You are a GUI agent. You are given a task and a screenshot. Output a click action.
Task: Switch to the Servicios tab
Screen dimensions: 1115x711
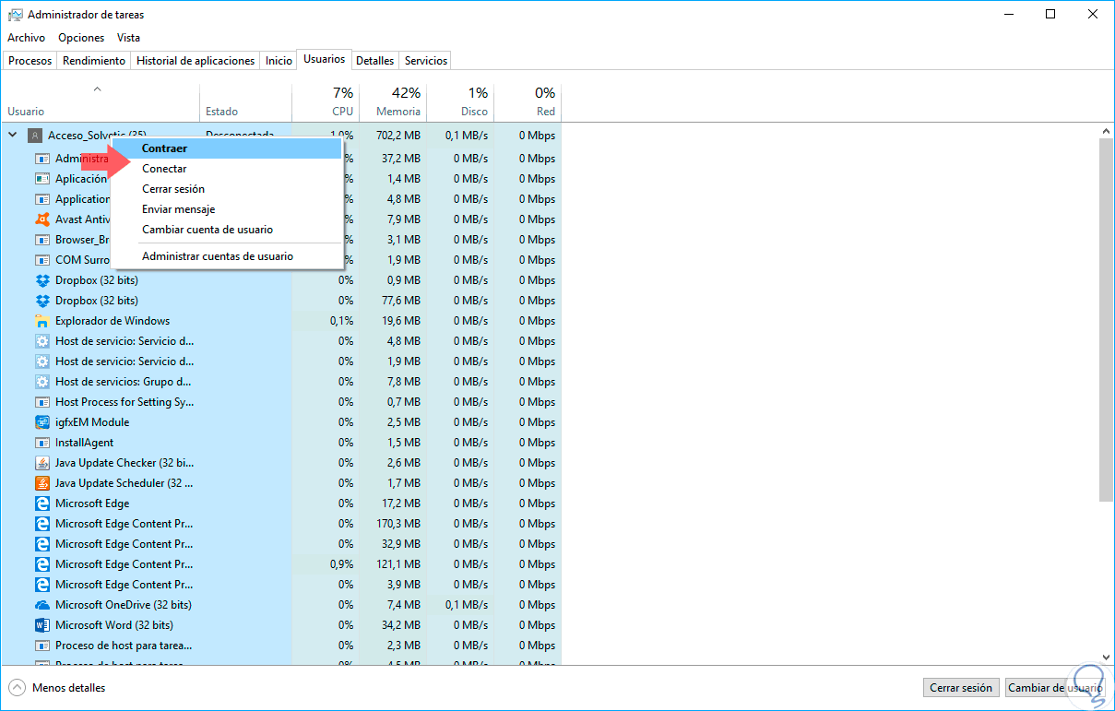tap(426, 61)
